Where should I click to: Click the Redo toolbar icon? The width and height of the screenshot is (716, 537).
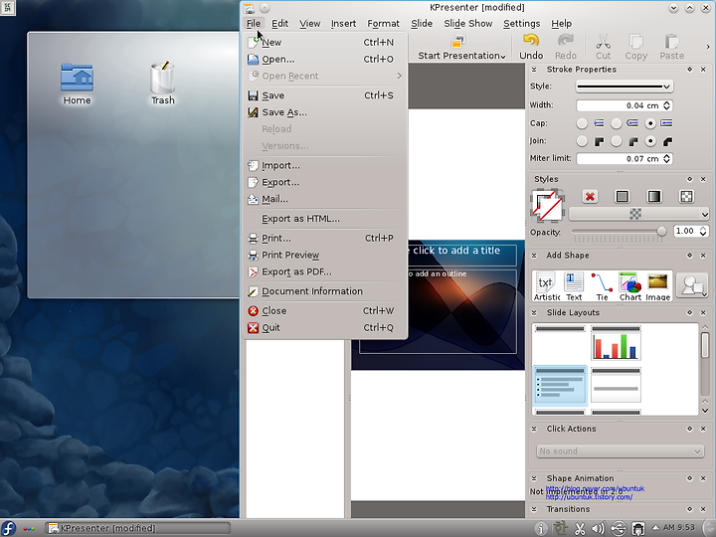point(565,41)
